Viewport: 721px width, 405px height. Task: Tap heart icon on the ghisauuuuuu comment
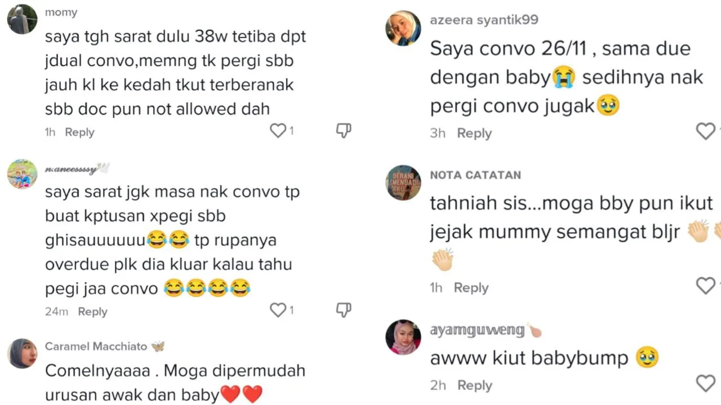click(278, 310)
